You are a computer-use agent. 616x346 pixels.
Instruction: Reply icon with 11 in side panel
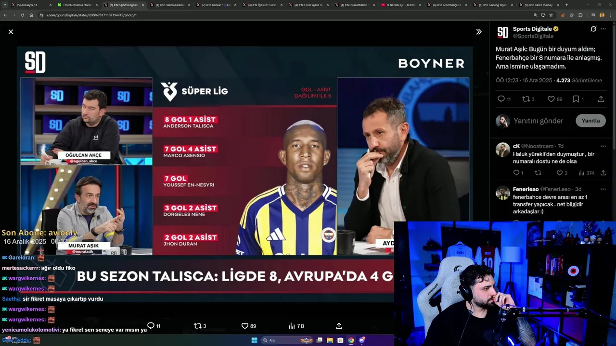pyautogui.click(x=504, y=99)
